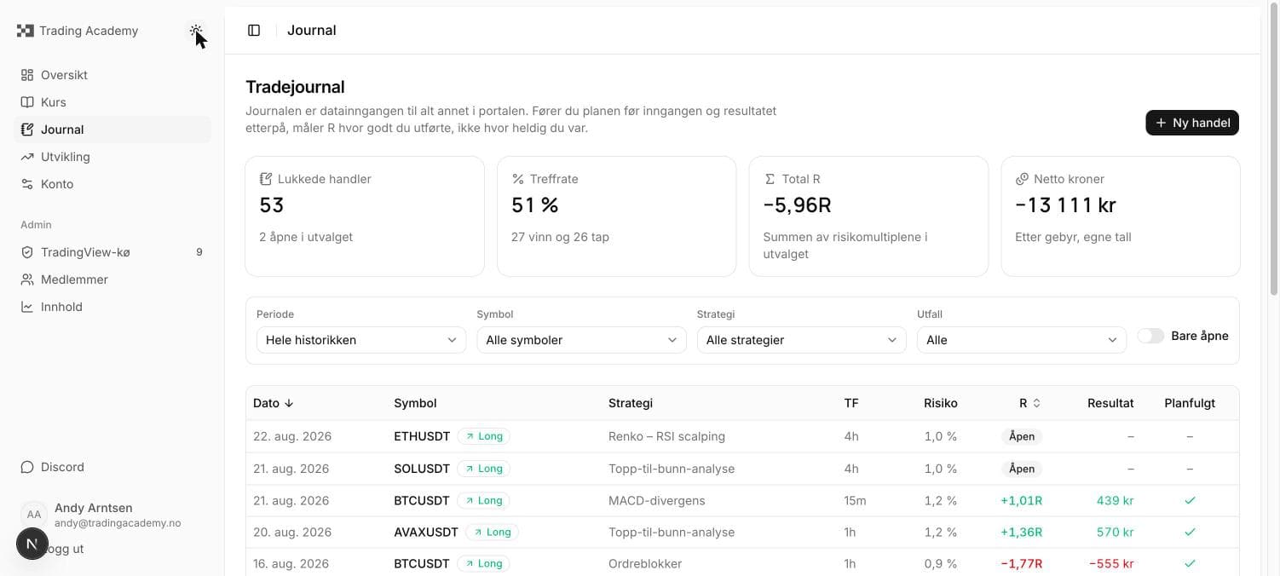Open Utvikling in the sidebar

[x=112, y=157]
